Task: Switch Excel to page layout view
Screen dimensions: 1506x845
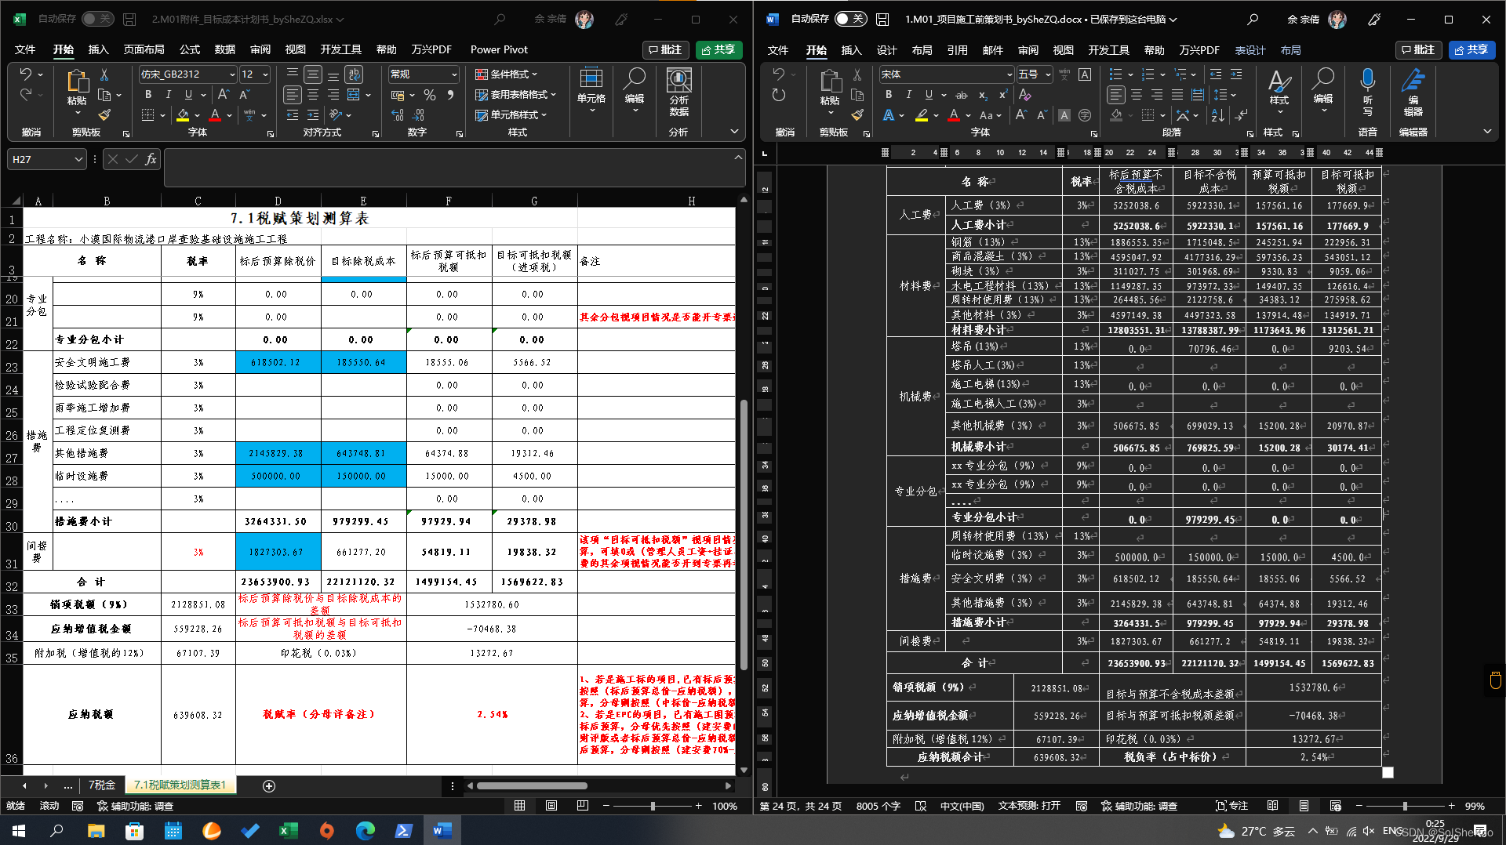Action: tap(551, 806)
